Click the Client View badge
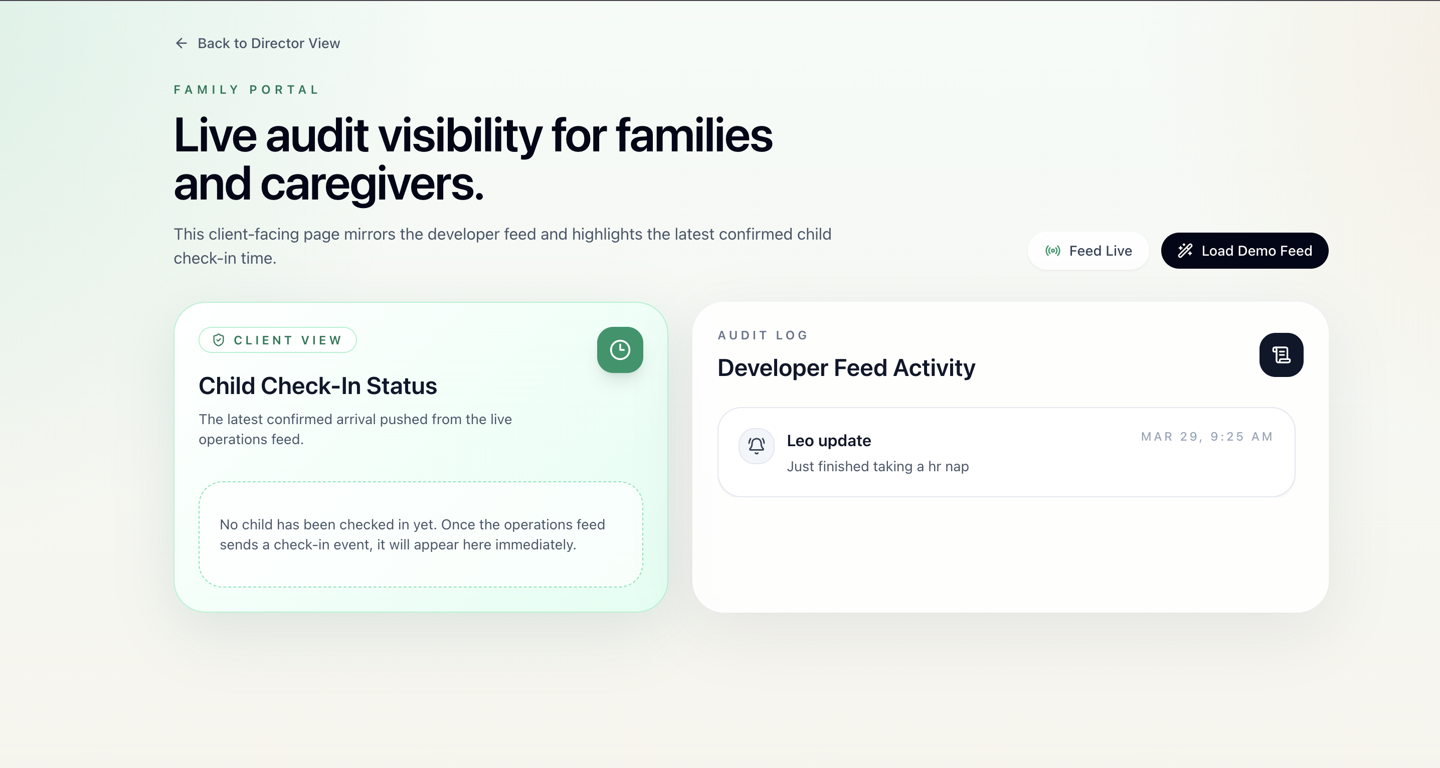The width and height of the screenshot is (1440, 768). coord(278,340)
